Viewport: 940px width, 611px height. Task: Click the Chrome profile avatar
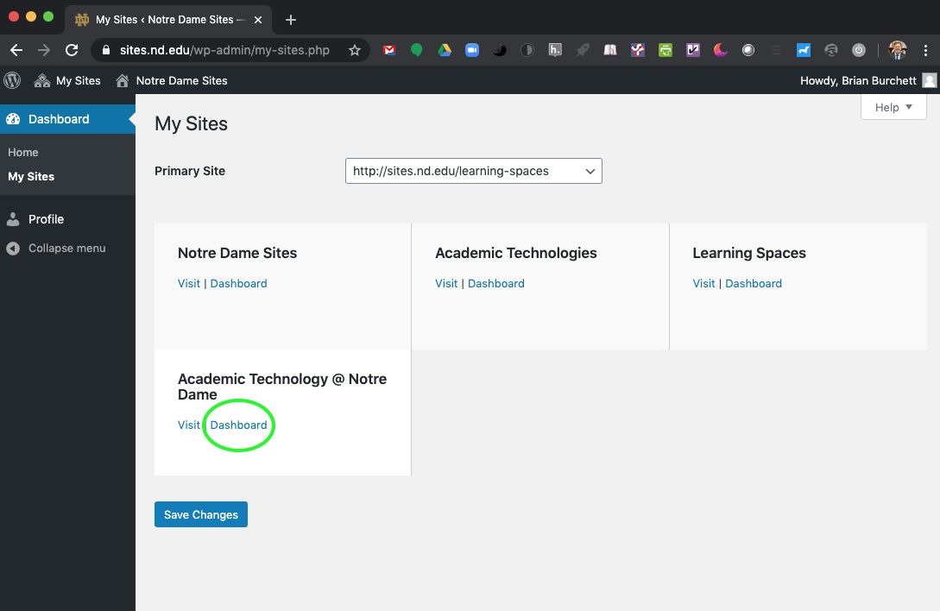coord(897,50)
